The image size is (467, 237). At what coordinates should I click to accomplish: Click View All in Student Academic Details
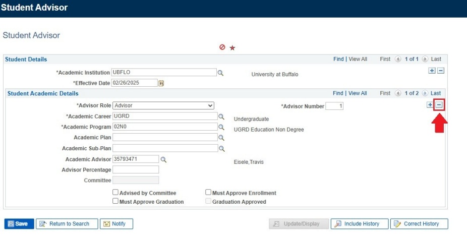coord(358,93)
